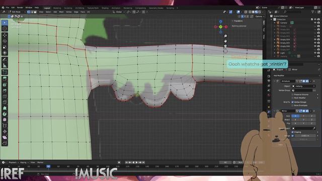Screen dimensions: 322x181
Task: Enable Multi Modifier checkbox
Action: [292, 98]
